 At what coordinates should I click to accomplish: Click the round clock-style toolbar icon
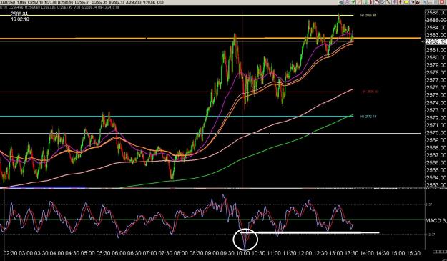377,2
